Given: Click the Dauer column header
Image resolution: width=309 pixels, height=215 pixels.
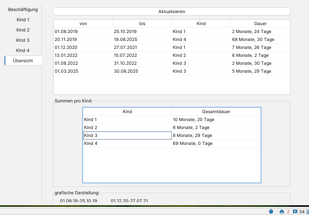Looking at the screenshot, I should coord(261,24).
